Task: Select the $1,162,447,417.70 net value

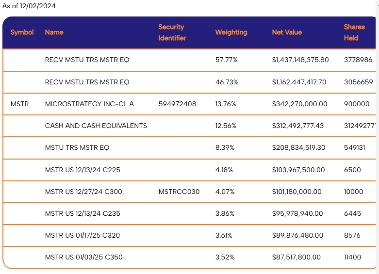Action: pos(299,82)
